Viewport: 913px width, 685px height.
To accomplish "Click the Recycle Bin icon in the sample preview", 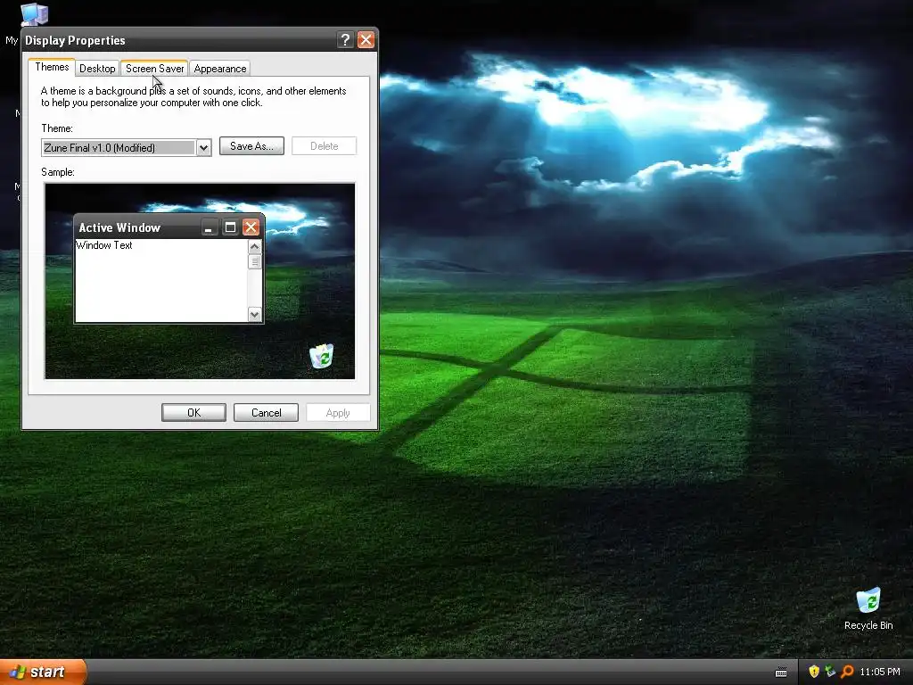I will (321, 356).
